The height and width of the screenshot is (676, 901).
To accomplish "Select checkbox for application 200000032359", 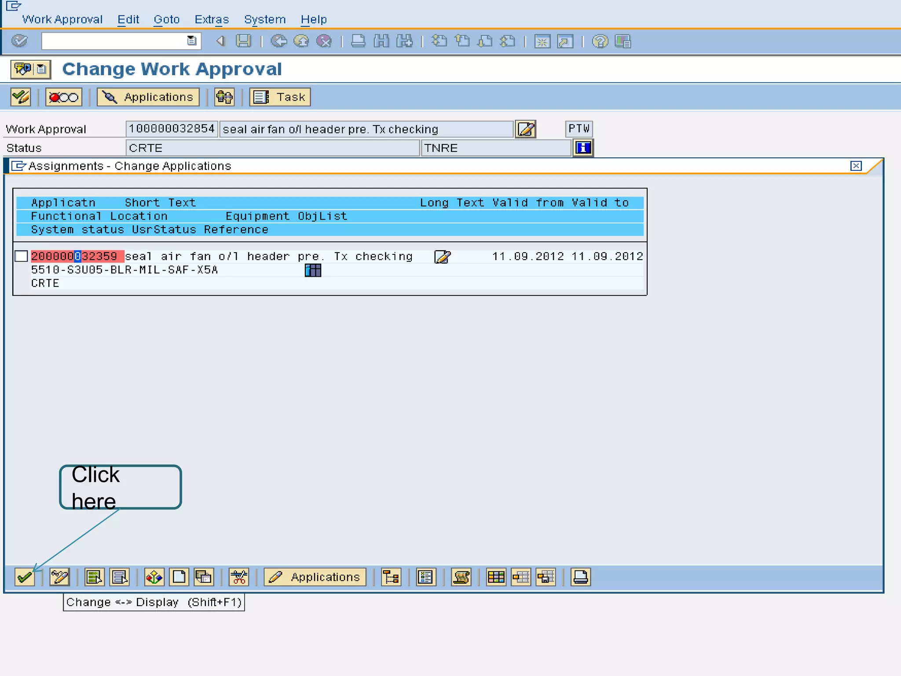I will point(21,256).
